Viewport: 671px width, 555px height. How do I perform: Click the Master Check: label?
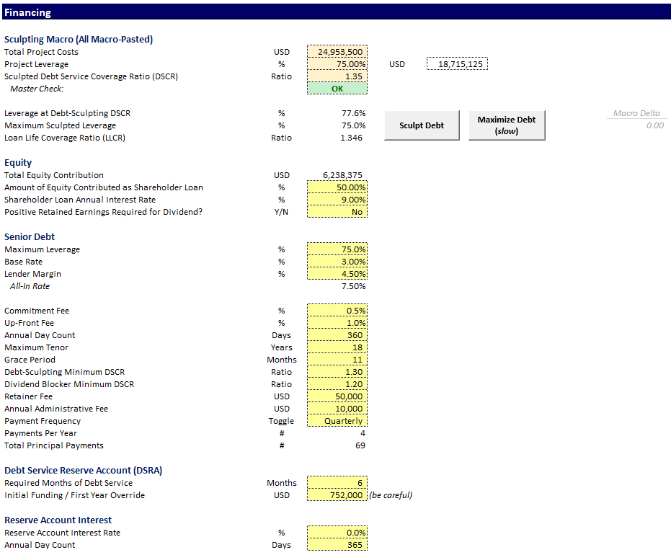37,89
